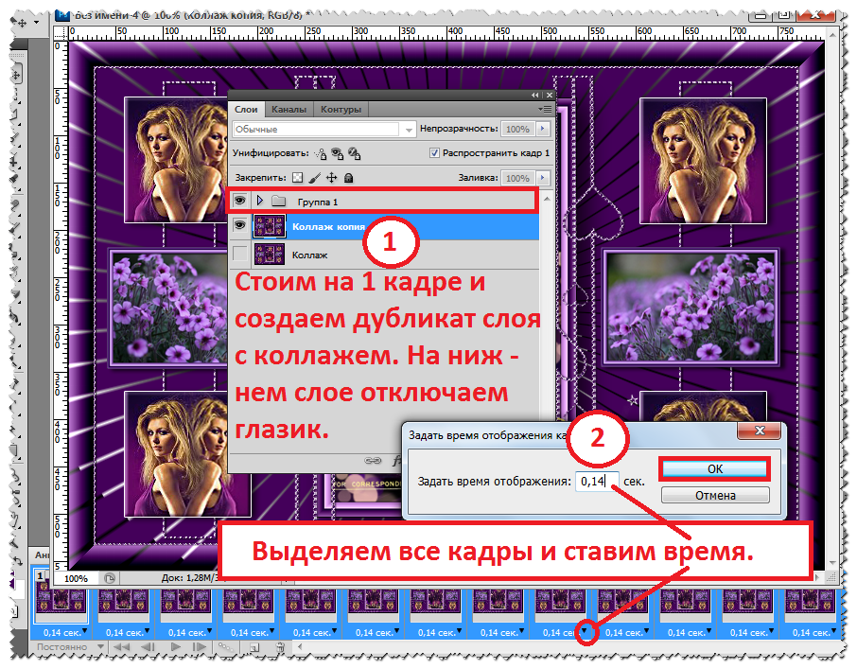Enable lock image pixels brush icon
857x669 pixels.
click(x=315, y=178)
